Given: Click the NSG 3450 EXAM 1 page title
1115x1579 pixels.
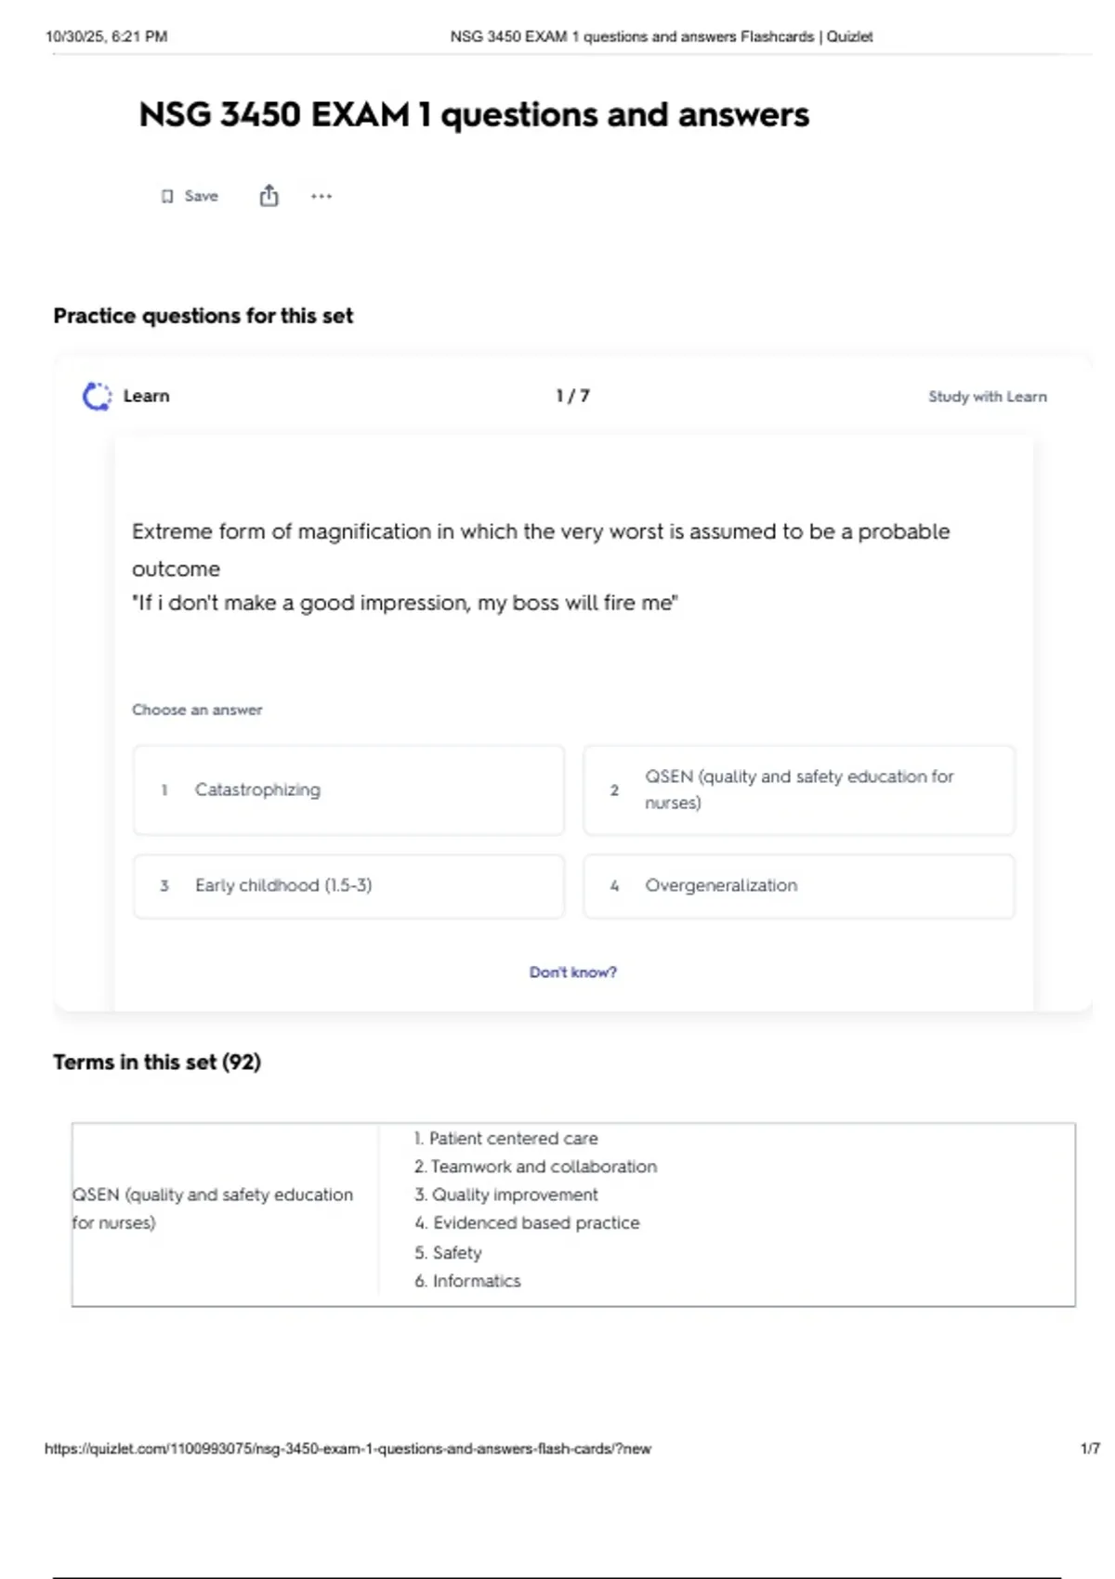Looking at the screenshot, I should (x=474, y=115).
